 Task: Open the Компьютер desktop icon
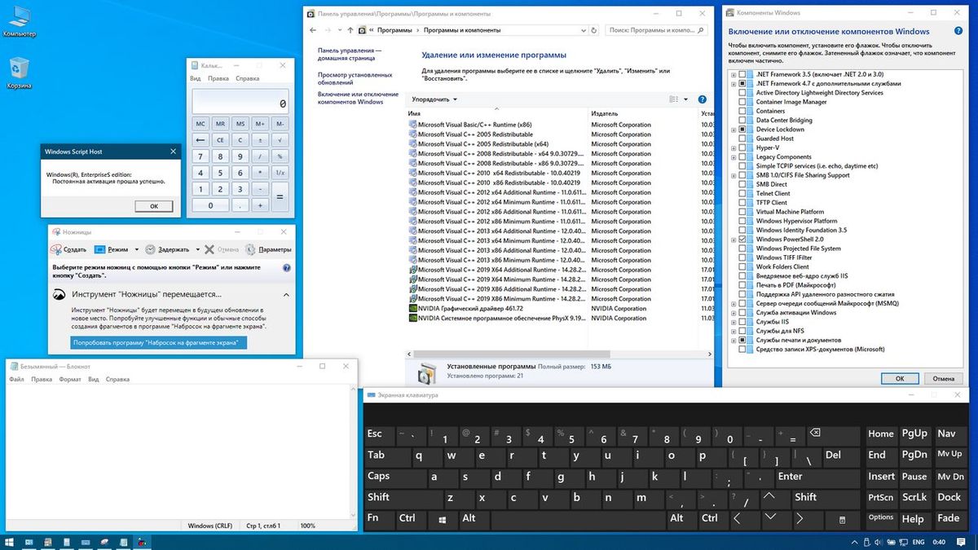[20, 20]
